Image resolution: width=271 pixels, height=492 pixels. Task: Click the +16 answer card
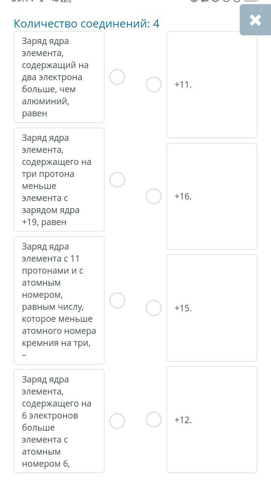coord(212,196)
